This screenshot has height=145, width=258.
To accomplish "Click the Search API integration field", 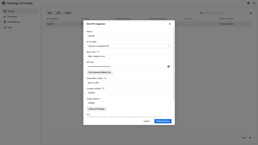I will [225, 13].
